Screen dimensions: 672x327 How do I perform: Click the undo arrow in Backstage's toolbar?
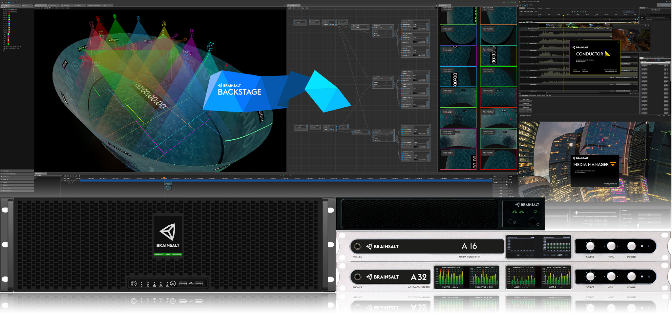(12, 2)
